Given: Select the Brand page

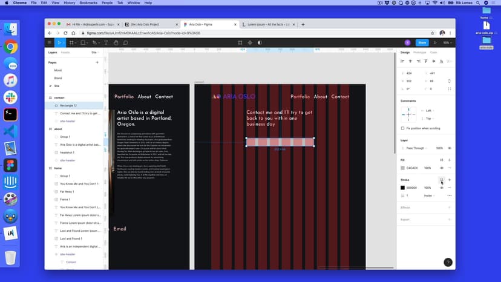Looking at the screenshot, I should 58,78.
